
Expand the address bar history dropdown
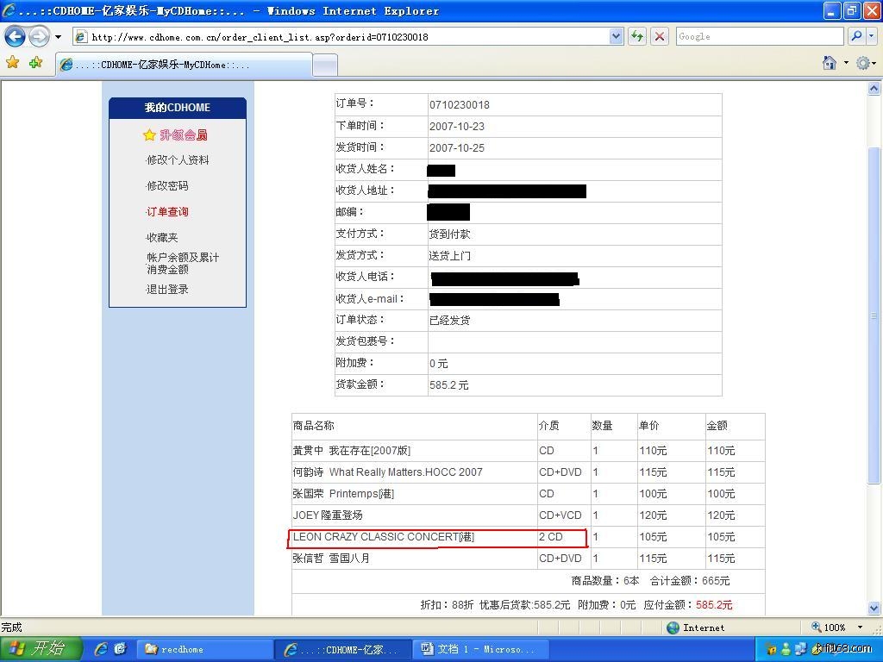coord(617,36)
